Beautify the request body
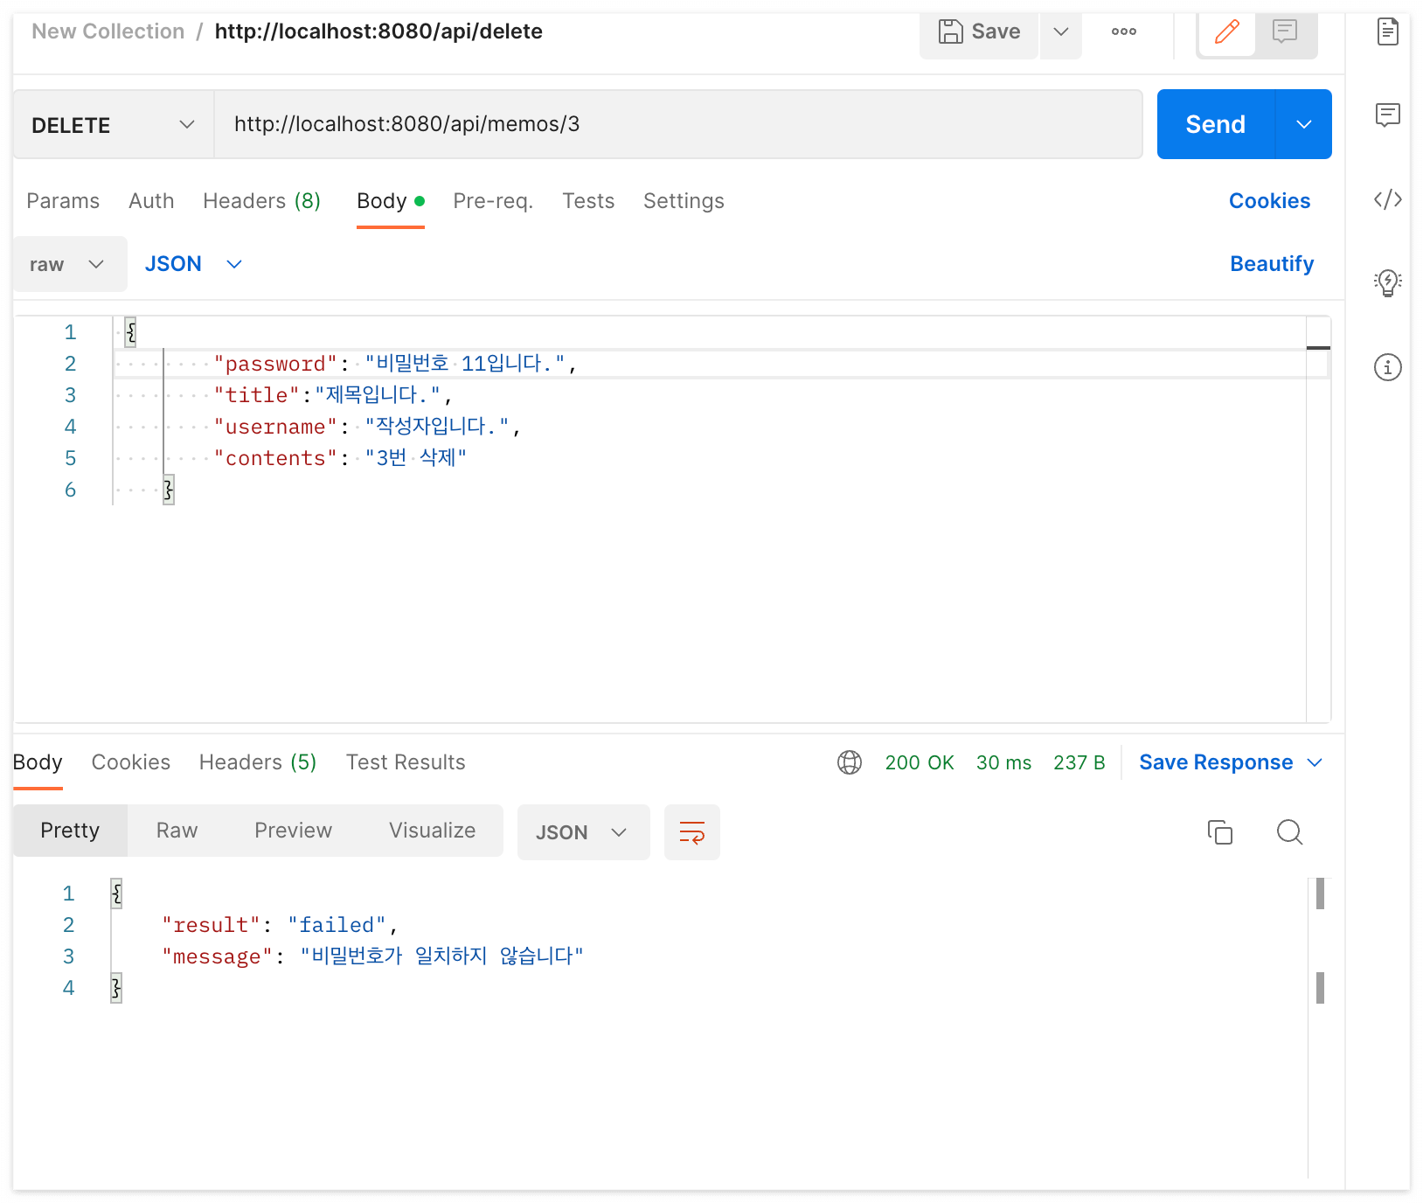The image size is (1423, 1203). [1272, 264]
